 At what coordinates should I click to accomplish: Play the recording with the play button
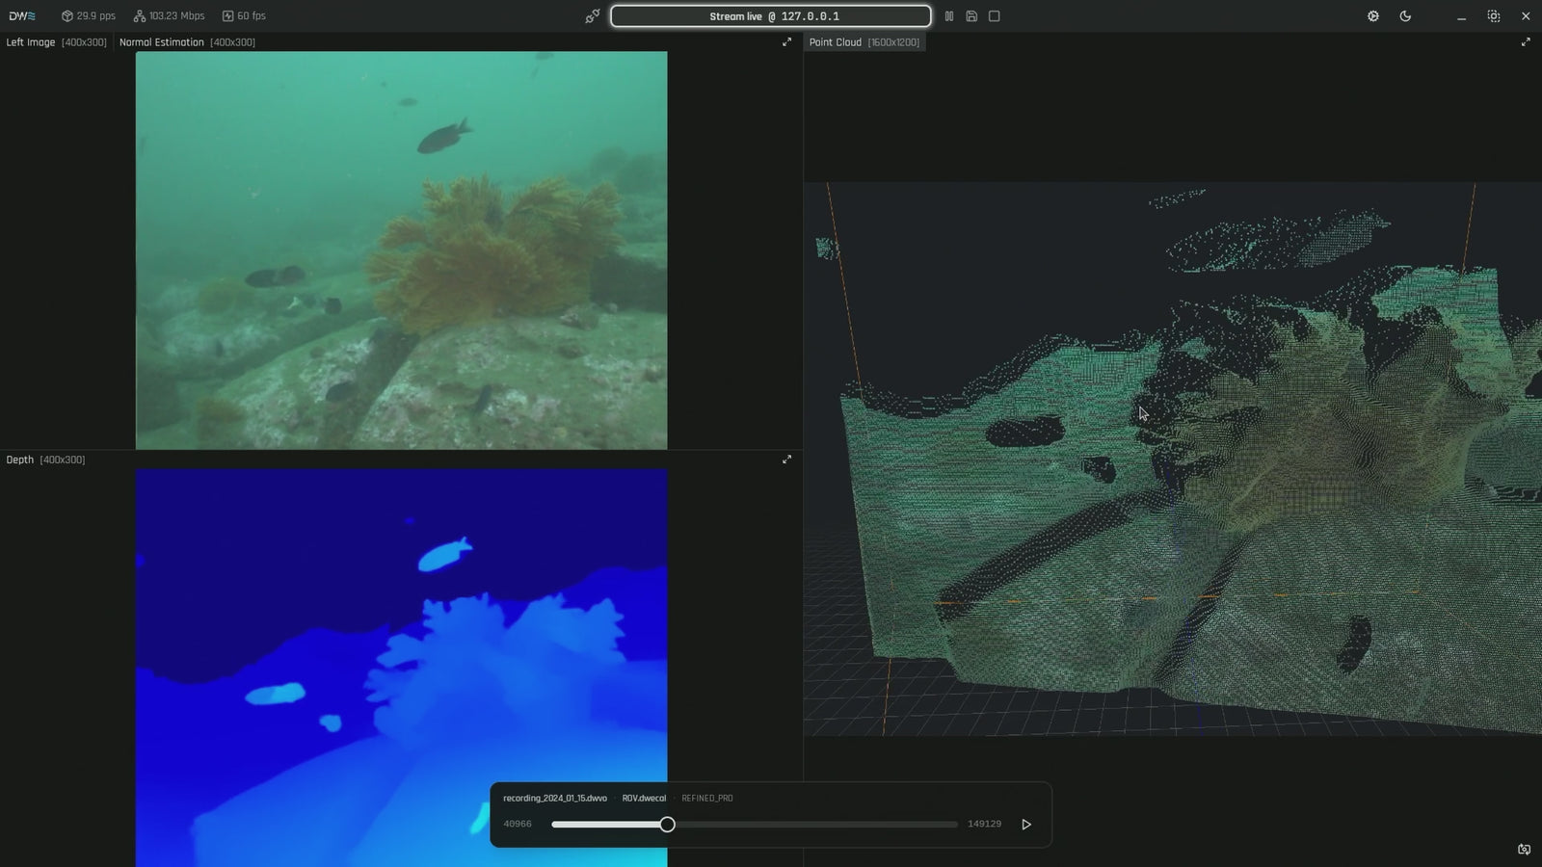pos(1026,825)
